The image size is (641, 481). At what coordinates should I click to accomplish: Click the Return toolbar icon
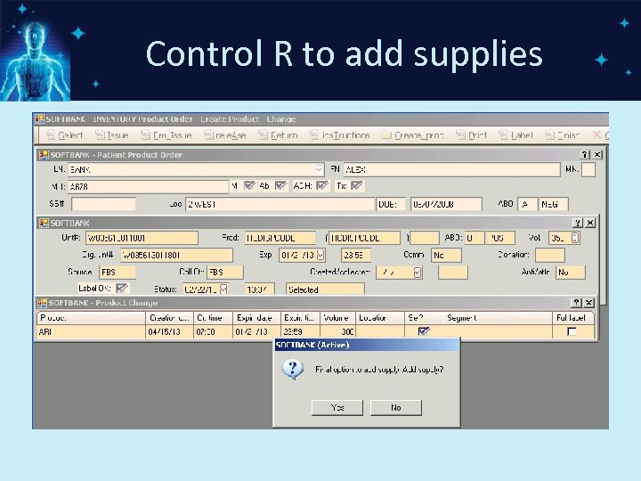264,135
